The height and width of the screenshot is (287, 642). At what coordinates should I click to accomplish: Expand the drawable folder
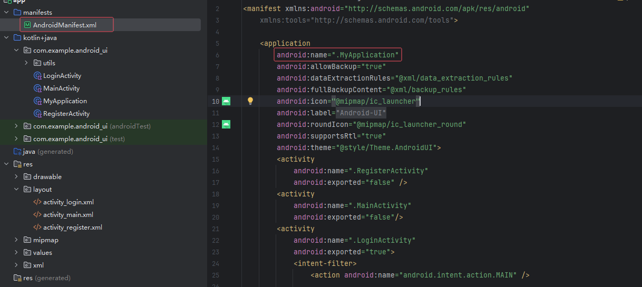(x=16, y=177)
